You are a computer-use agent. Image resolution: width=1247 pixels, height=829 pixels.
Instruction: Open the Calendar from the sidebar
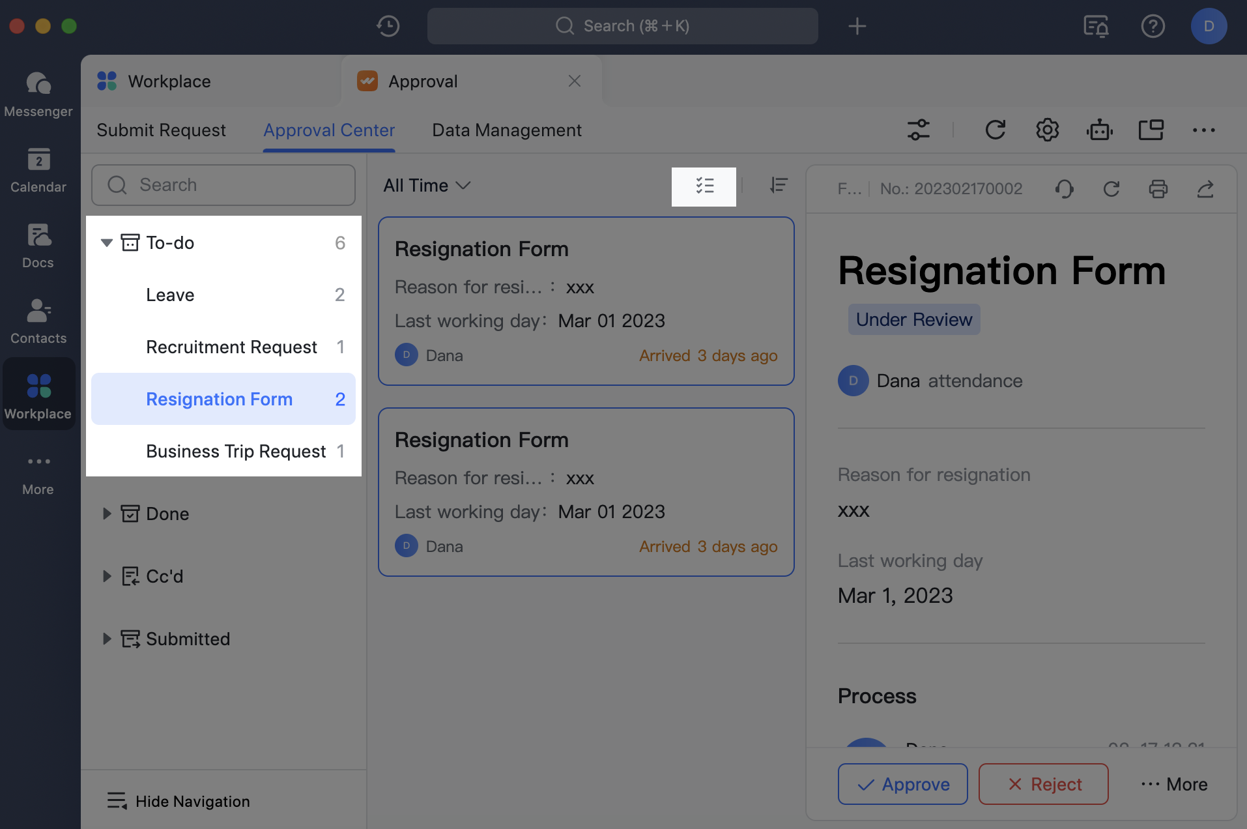point(38,171)
